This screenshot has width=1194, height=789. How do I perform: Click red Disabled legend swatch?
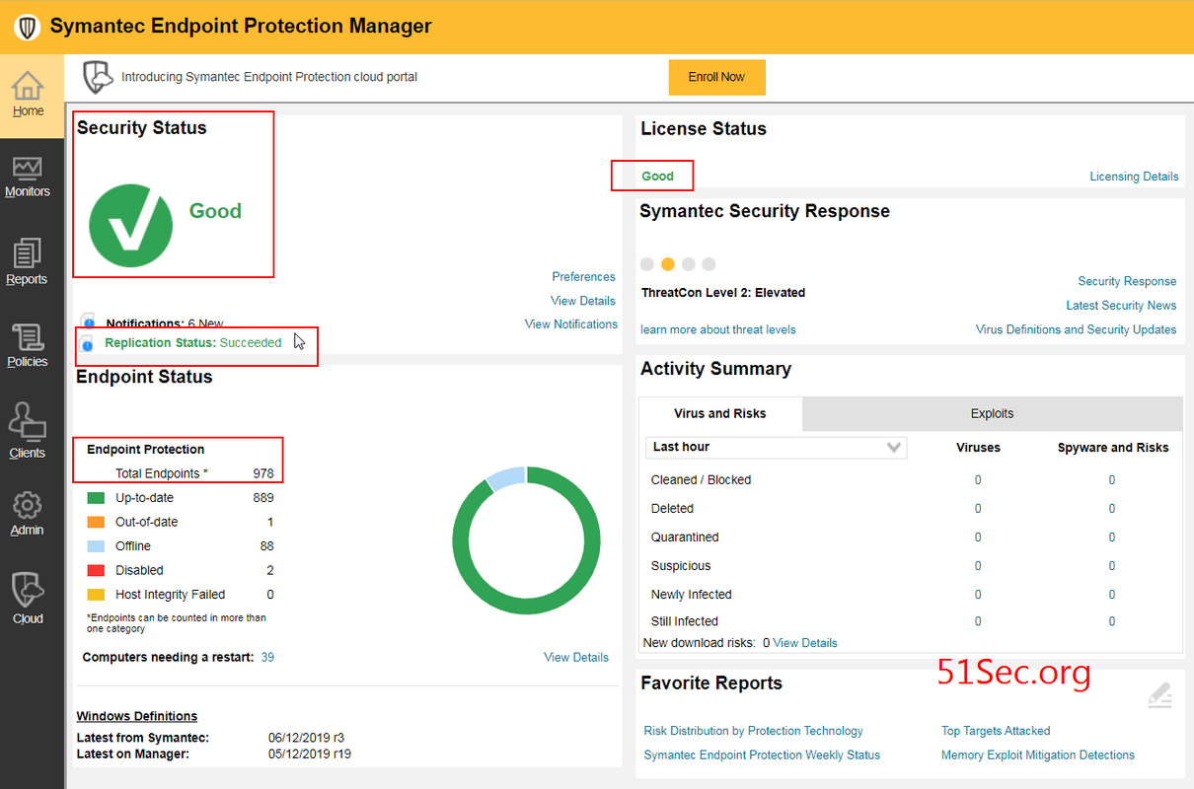(x=96, y=570)
